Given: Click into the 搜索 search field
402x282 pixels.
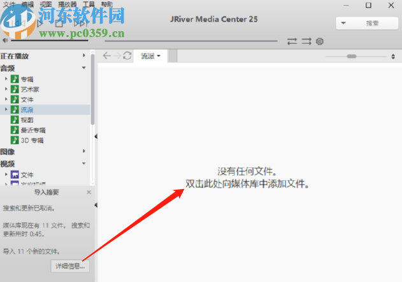Looking at the screenshot, I should (373, 24).
